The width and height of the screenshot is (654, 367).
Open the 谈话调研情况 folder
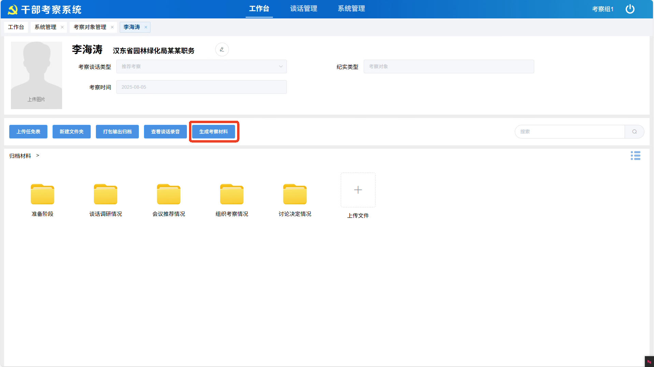click(105, 194)
